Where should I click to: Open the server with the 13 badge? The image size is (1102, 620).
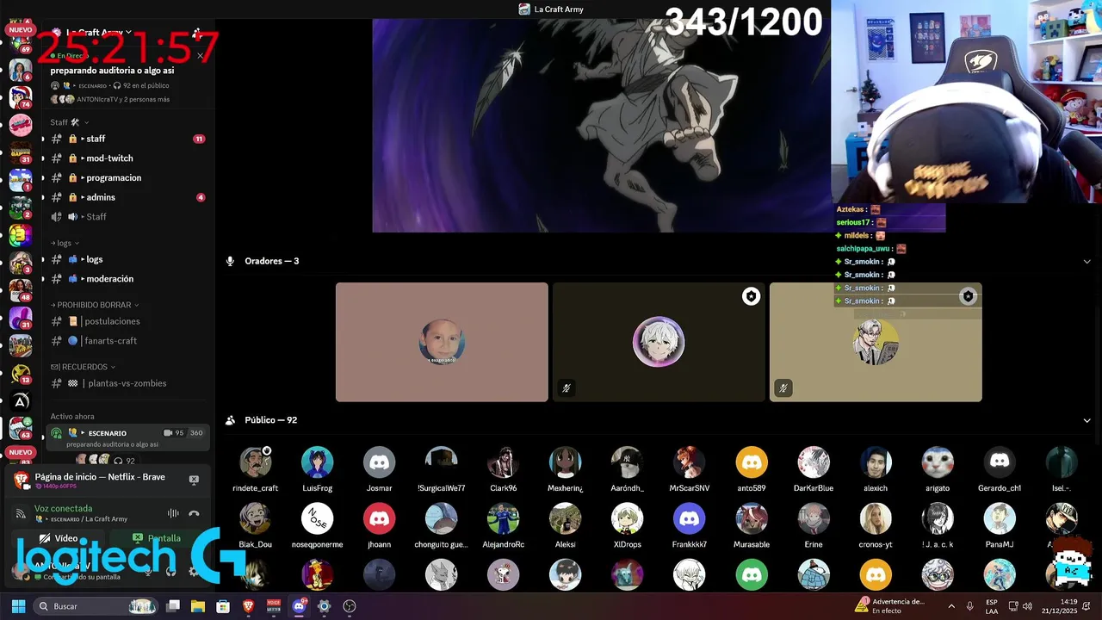point(21,373)
